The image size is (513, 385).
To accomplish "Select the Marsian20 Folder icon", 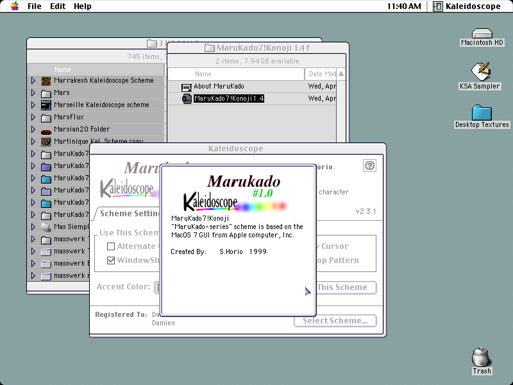I will coord(46,132).
